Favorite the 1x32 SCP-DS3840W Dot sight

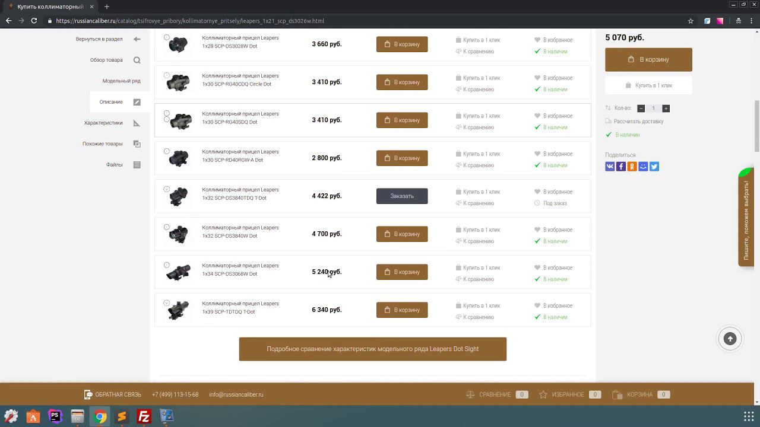553,230
